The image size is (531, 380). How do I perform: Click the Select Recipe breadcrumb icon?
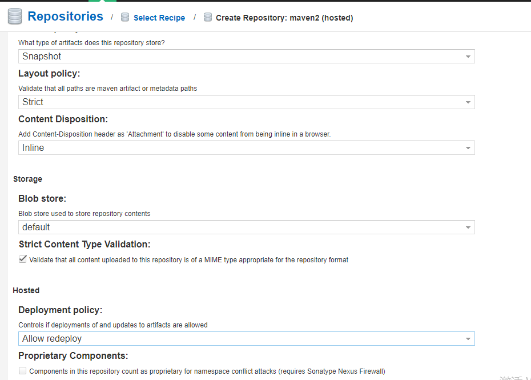125,17
